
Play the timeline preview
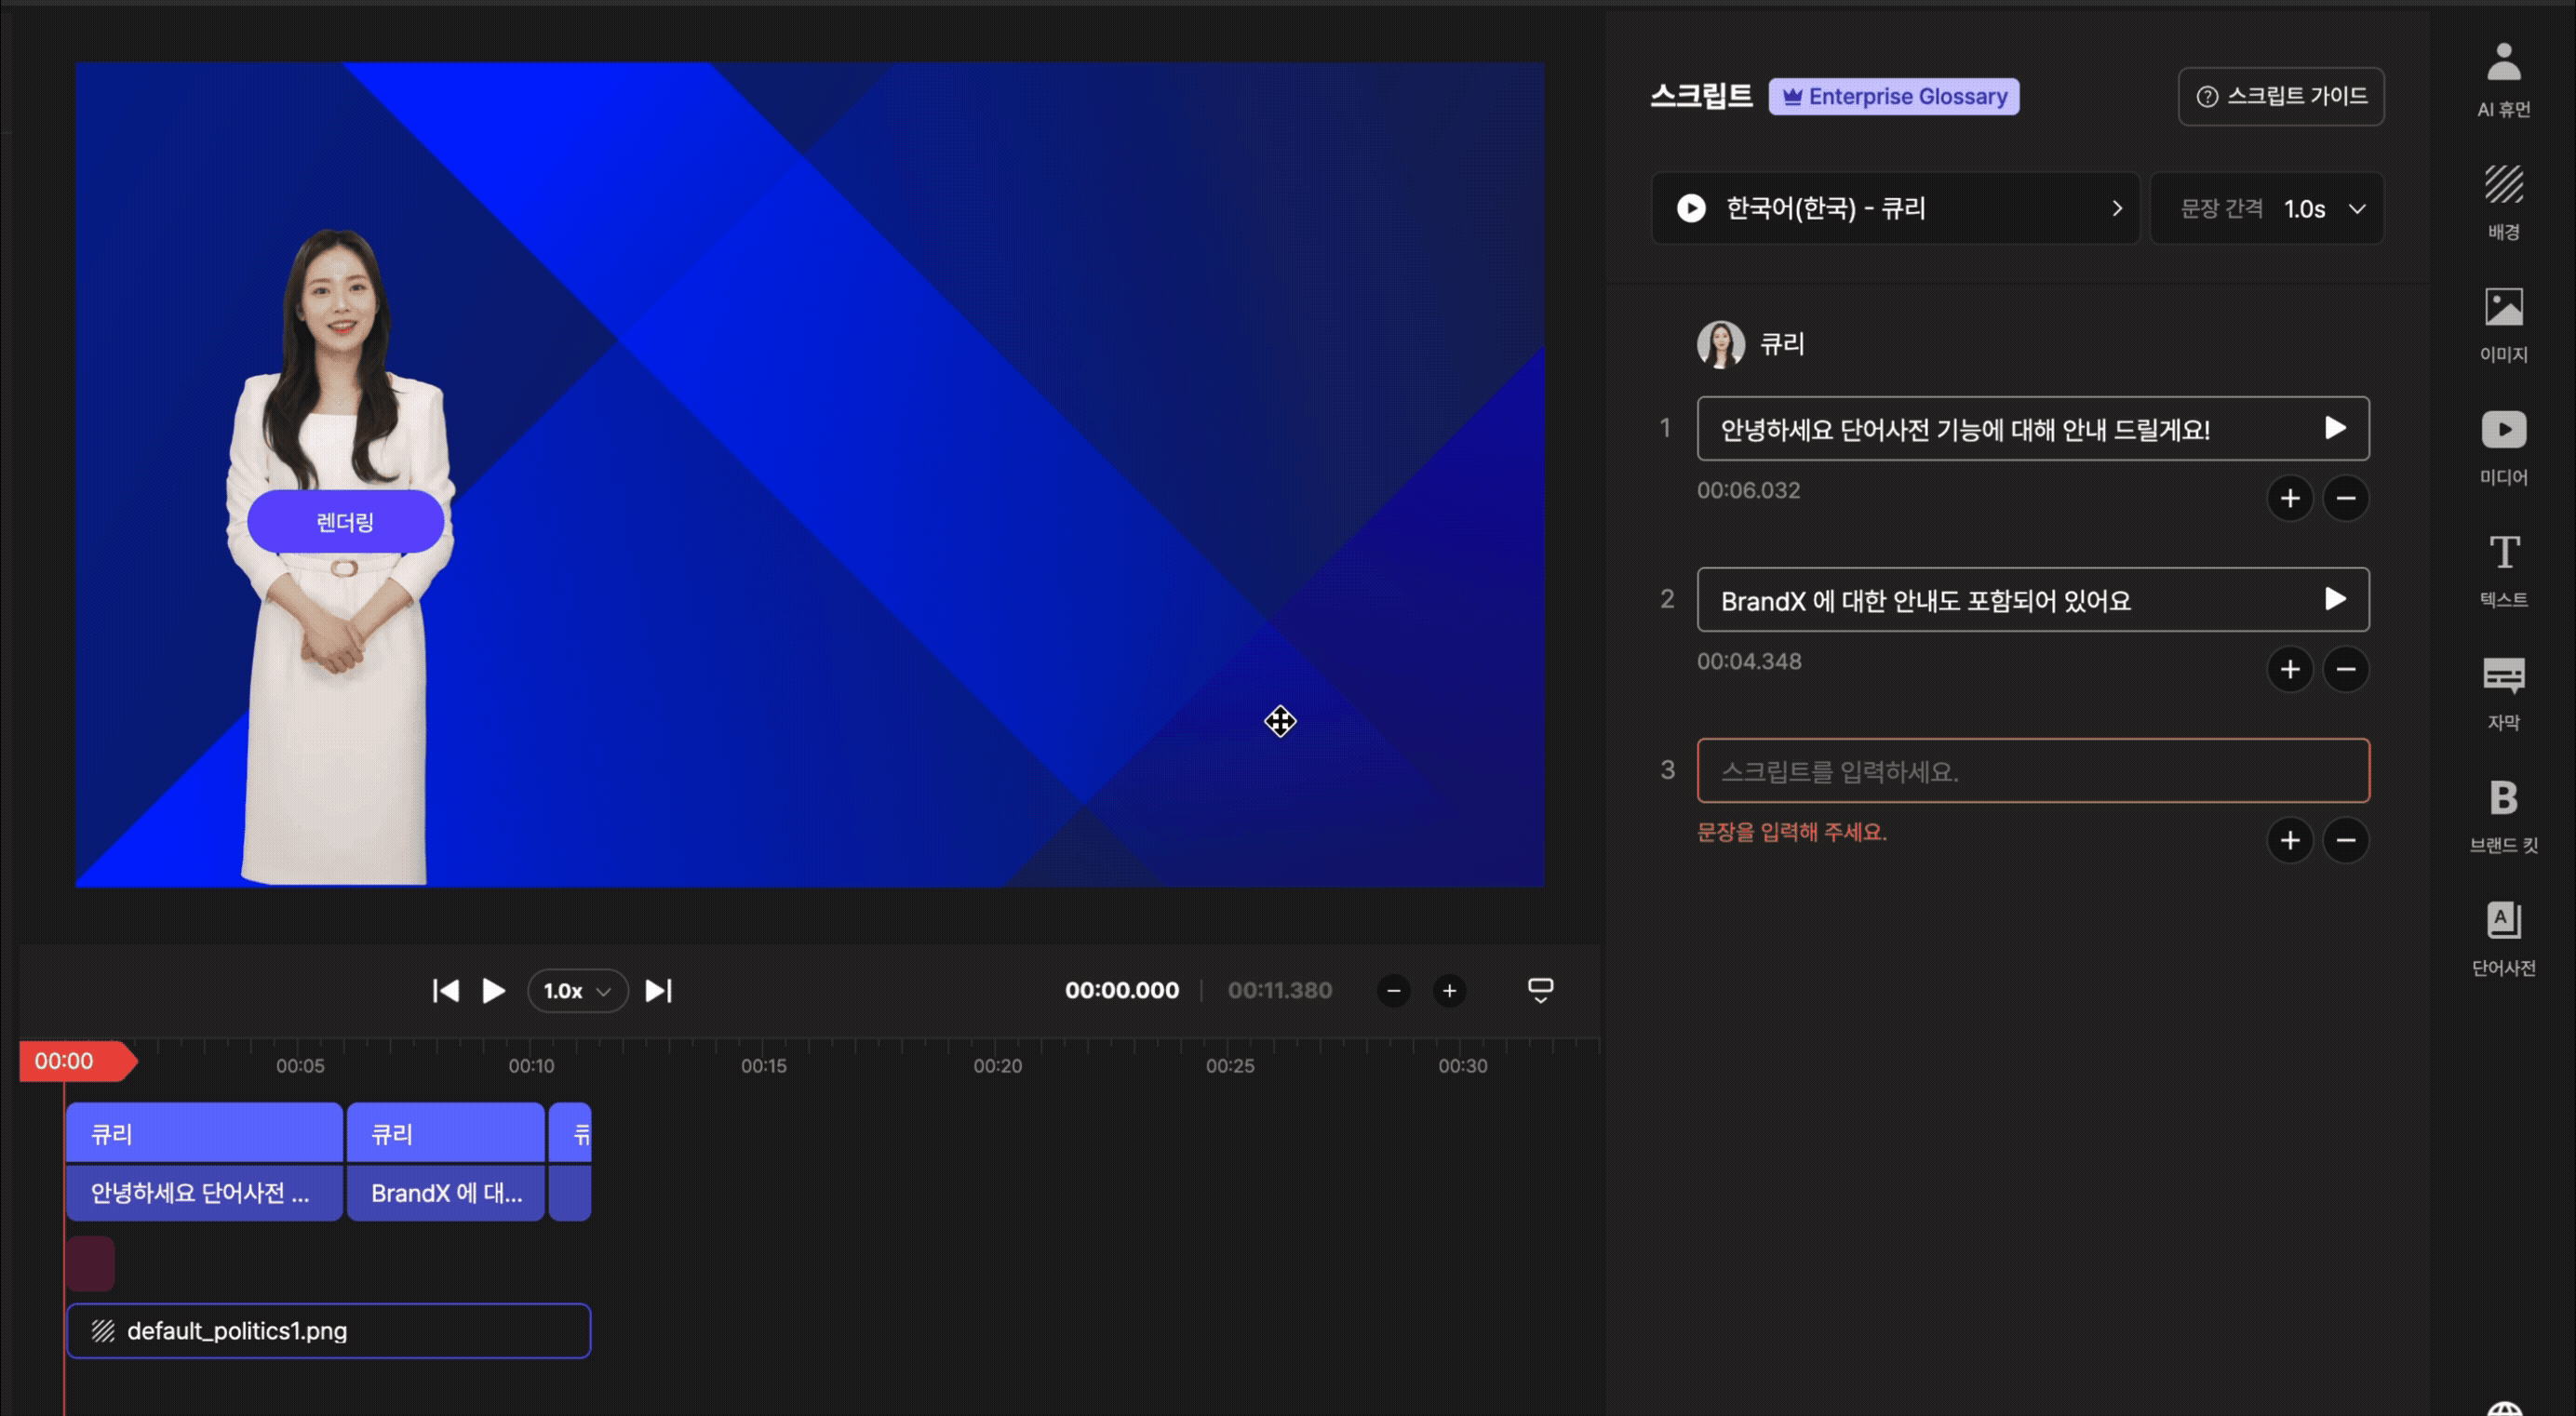tap(493, 990)
